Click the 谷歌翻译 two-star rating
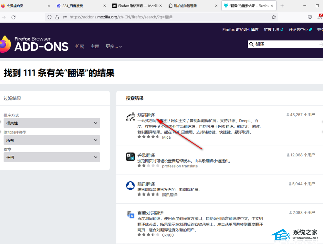The width and height of the screenshot is (323, 244). pos(148,166)
